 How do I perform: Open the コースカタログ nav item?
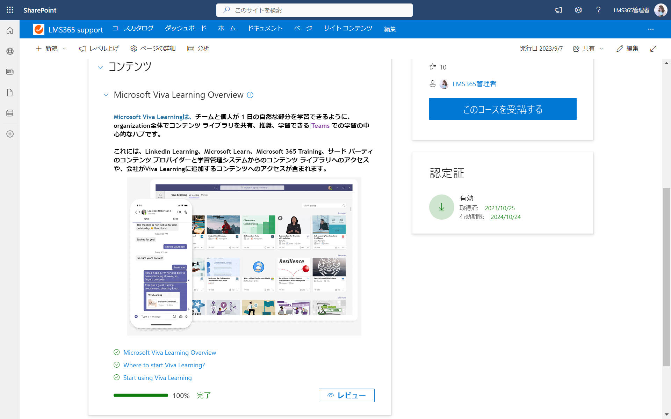click(133, 28)
